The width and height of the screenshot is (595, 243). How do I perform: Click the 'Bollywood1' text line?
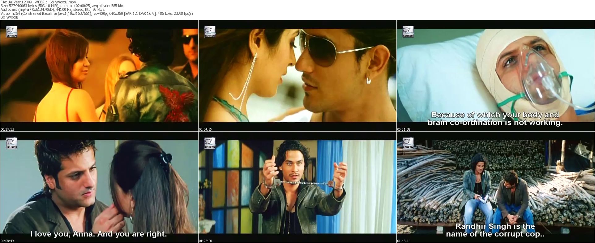click(x=10, y=17)
